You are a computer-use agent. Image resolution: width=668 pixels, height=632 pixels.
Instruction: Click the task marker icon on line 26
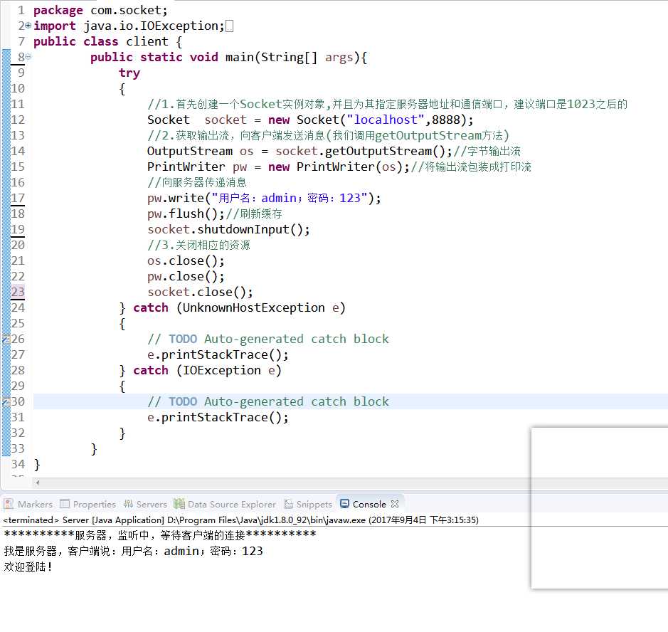[x=6, y=339]
